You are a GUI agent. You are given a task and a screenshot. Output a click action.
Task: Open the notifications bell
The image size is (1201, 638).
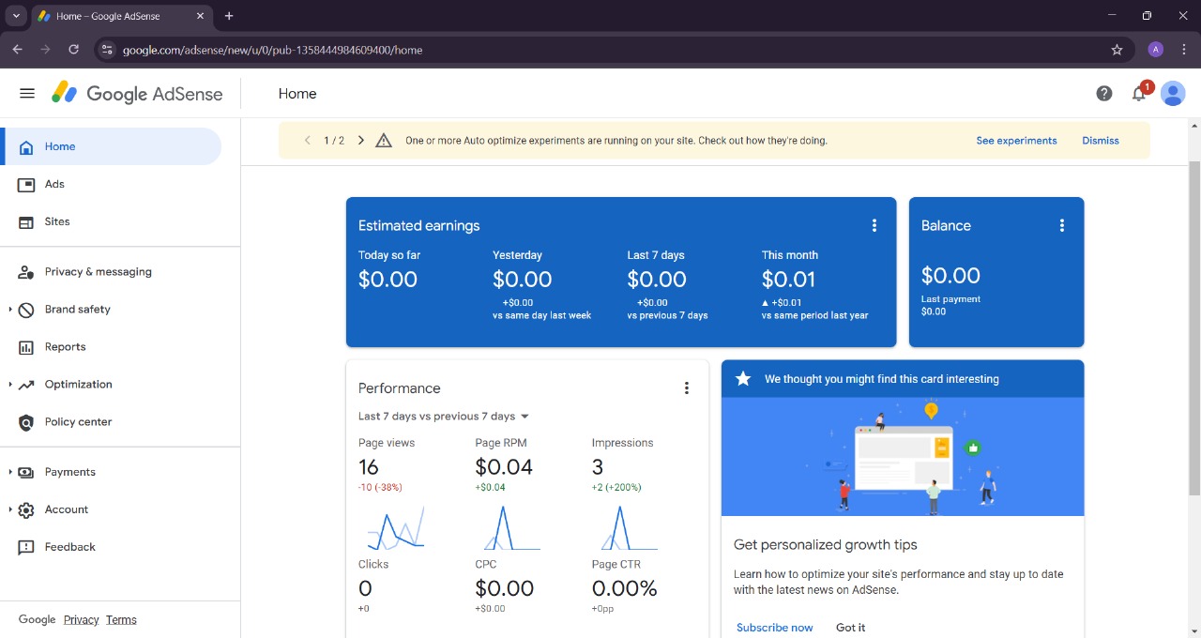pos(1139,93)
